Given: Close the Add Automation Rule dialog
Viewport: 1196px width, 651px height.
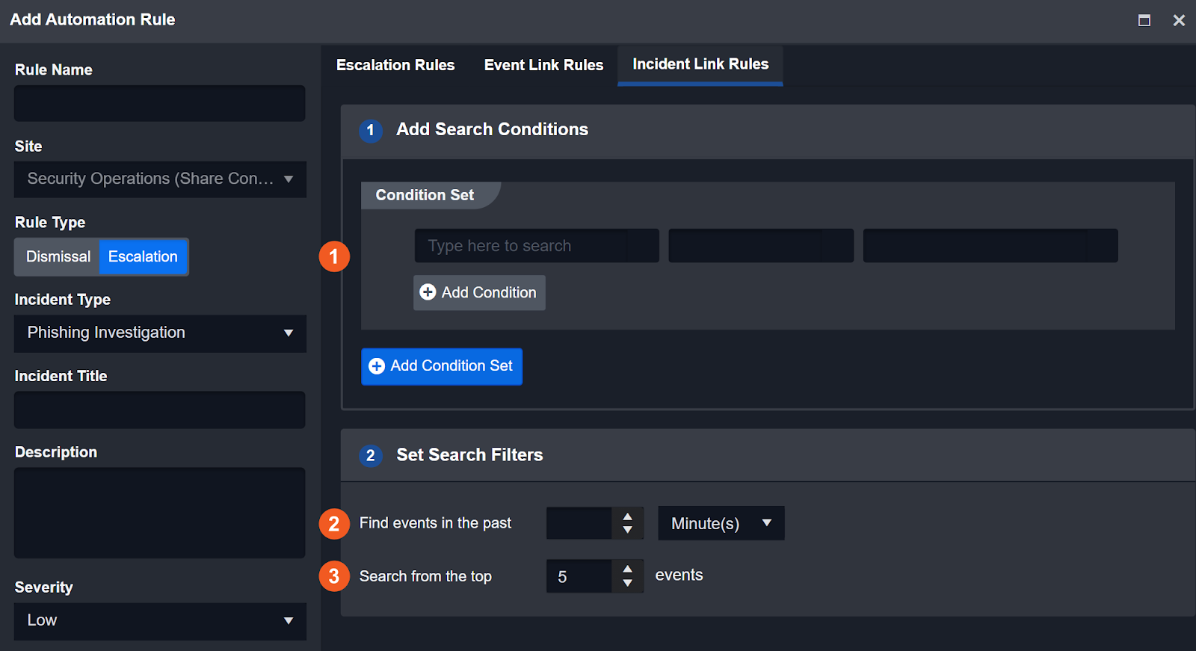Looking at the screenshot, I should coord(1179,20).
